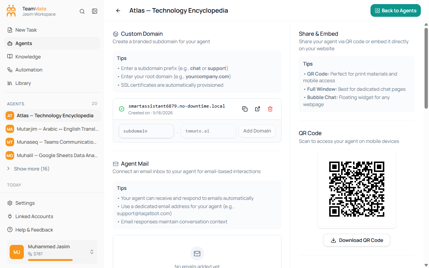This screenshot has width=429, height=268.
Task: Click 'Created on : 5/16/2026' text
Action: click(x=150, y=113)
